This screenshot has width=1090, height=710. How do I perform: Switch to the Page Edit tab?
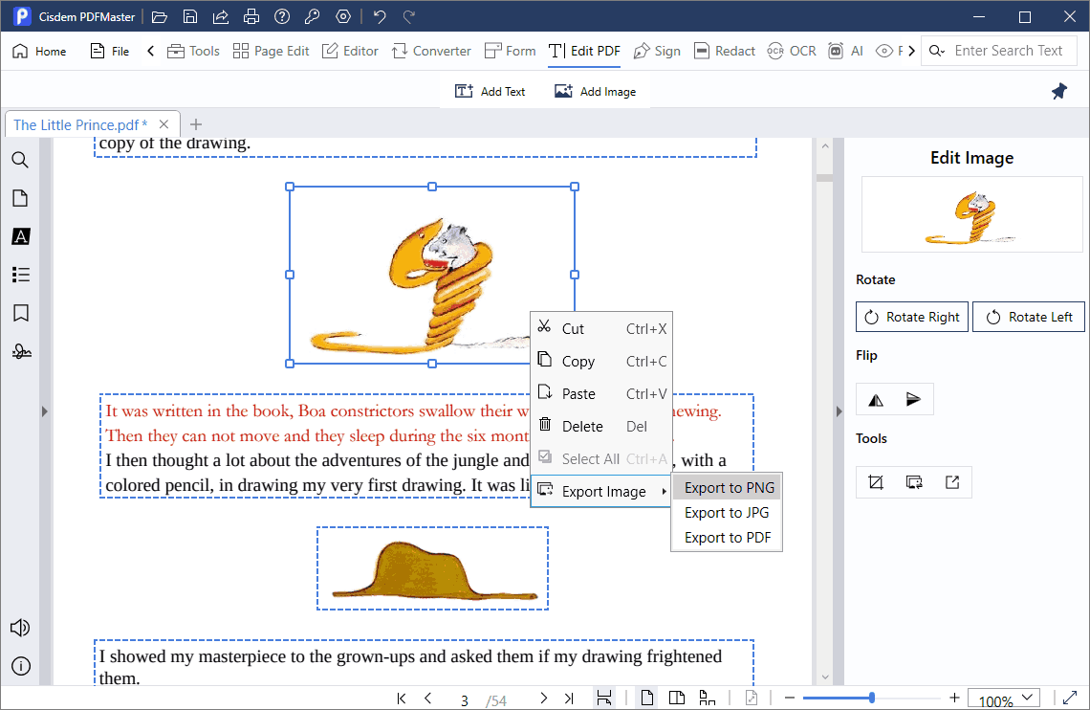[271, 51]
